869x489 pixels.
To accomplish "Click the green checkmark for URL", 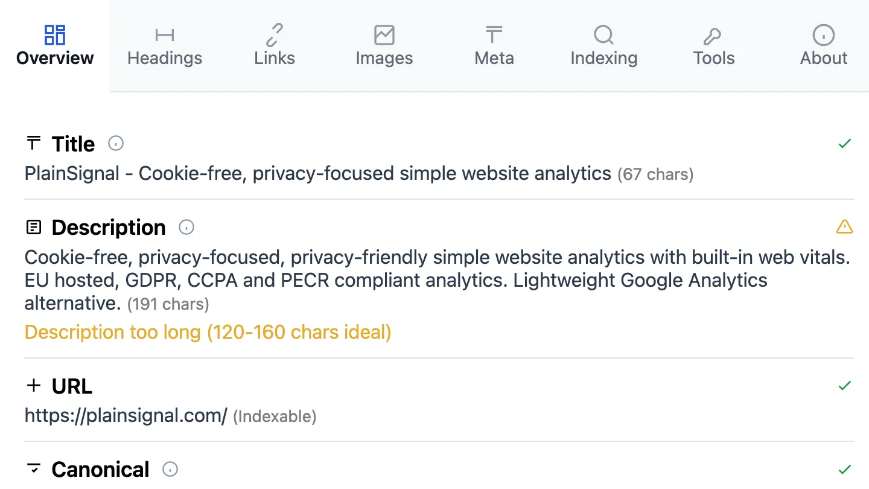I will tap(845, 385).
